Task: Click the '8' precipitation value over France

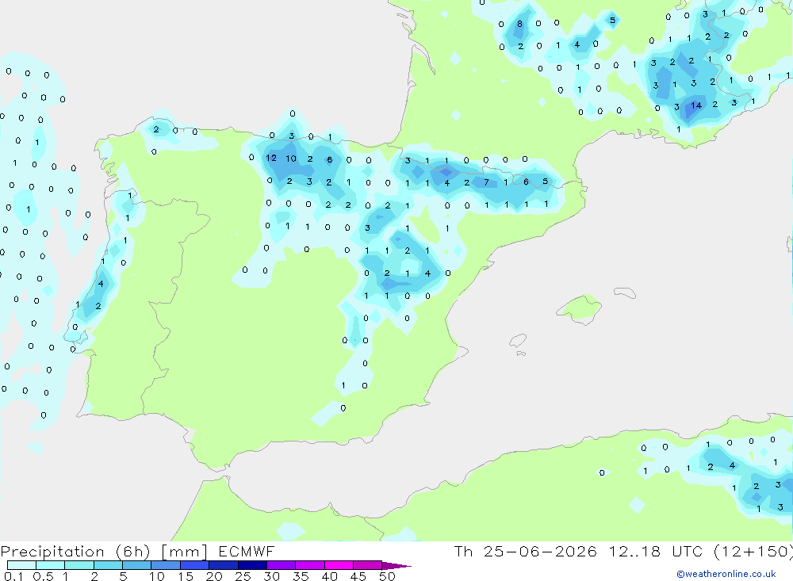Action: (519, 24)
